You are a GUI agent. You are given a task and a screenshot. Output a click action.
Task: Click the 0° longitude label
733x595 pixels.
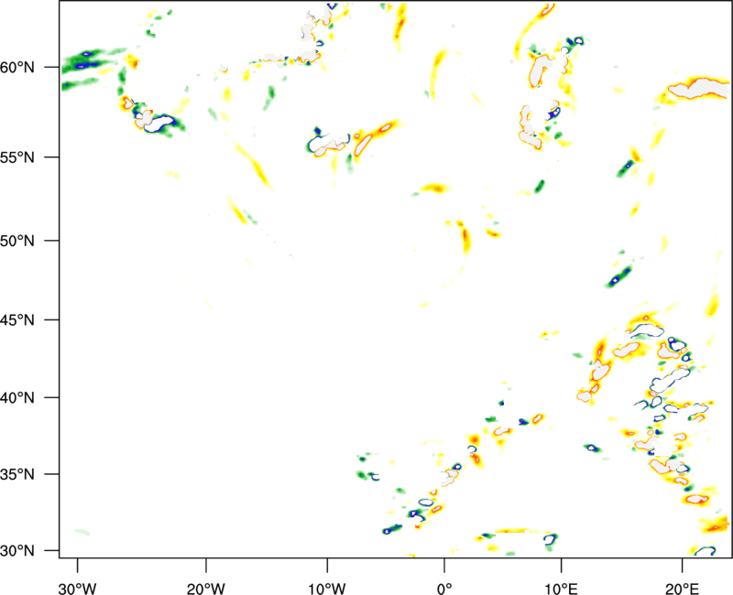coord(444,589)
